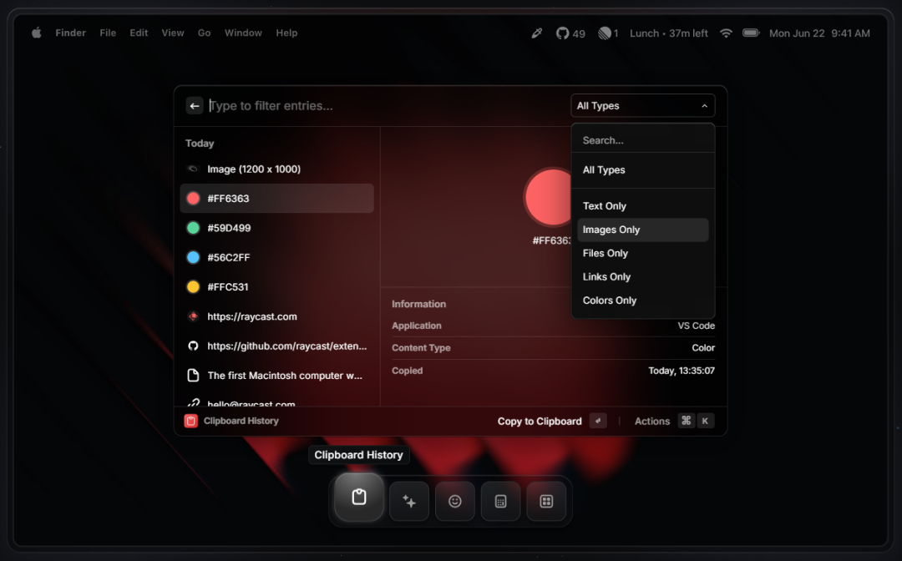
Task: Select the #59D499 clipboard entry
Action: click(x=276, y=228)
